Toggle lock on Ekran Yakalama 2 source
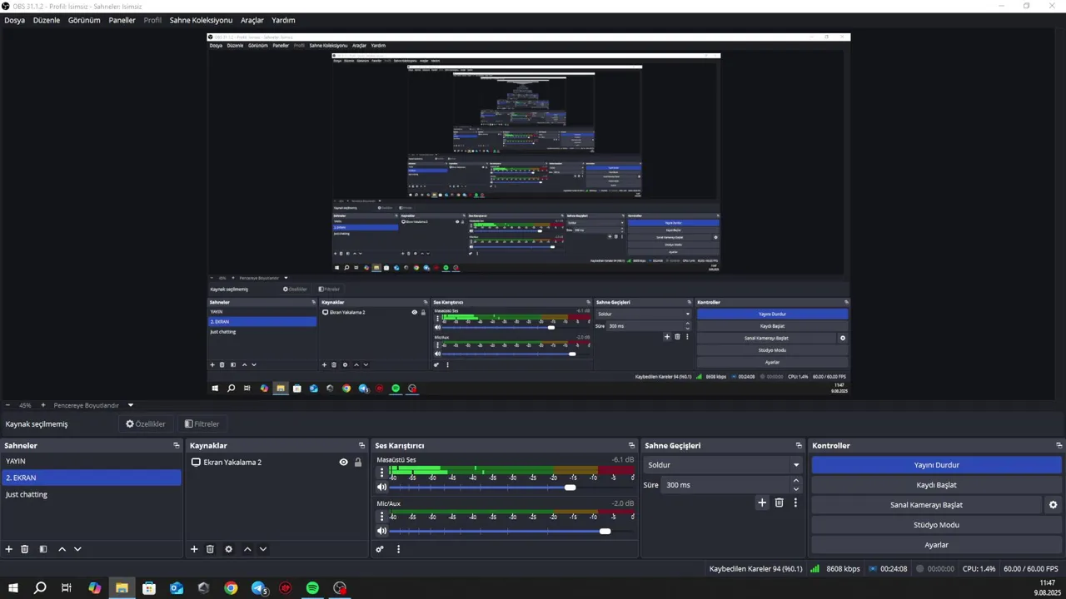This screenshot has height=599, width=1066. [358, 463]
